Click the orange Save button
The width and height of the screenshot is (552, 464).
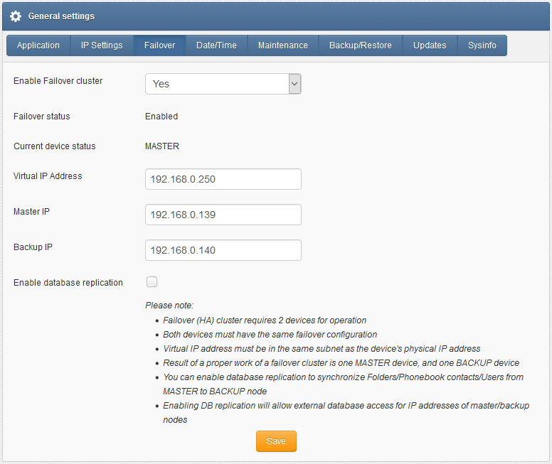click(276, 441)
